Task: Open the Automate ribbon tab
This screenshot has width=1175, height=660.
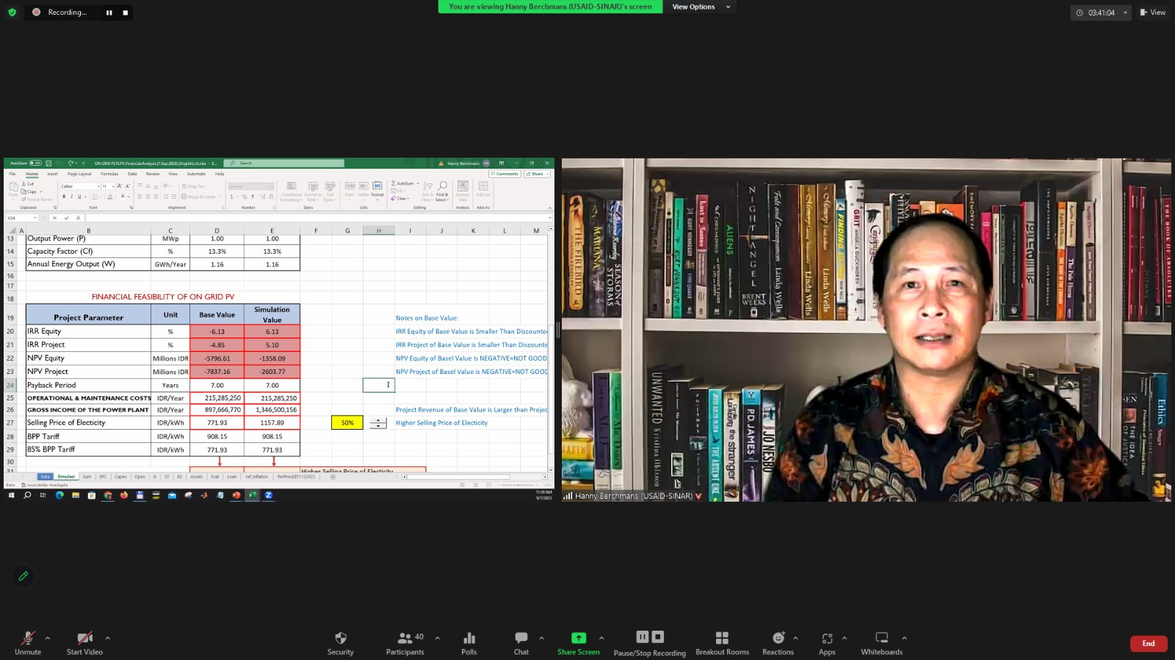Action: pyautogui.click(x=196, y=174)
